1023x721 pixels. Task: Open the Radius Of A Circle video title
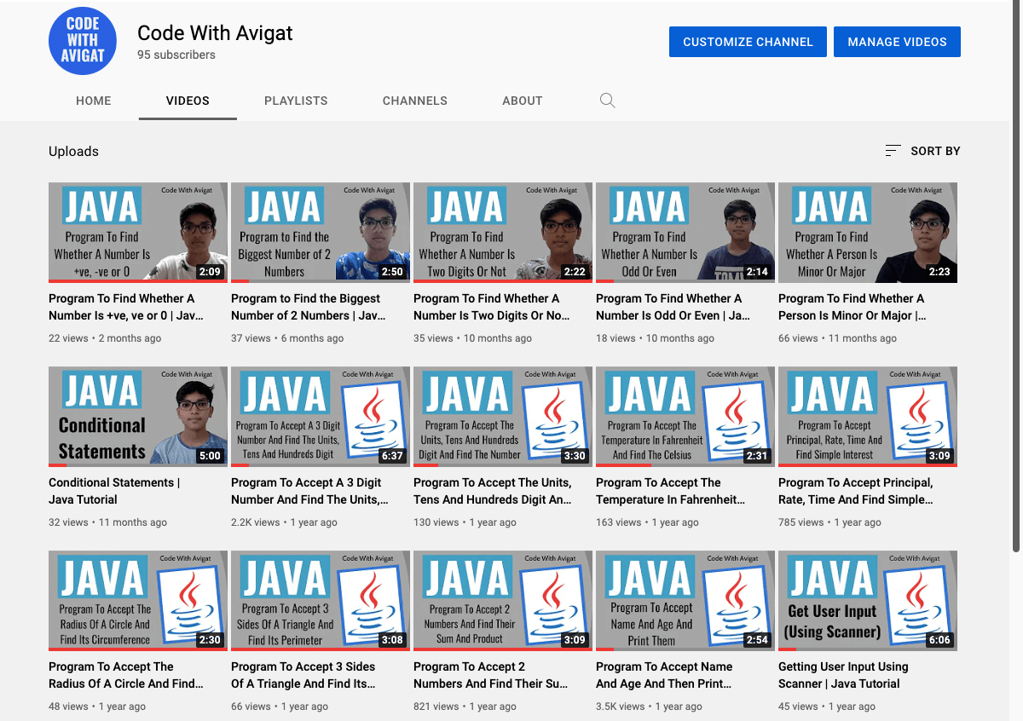pos(126,675)
